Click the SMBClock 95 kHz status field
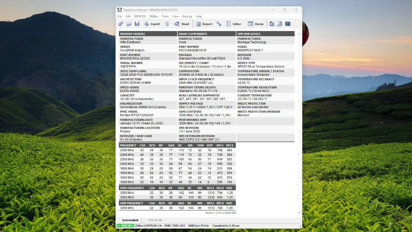 click(x=199, y=226)
